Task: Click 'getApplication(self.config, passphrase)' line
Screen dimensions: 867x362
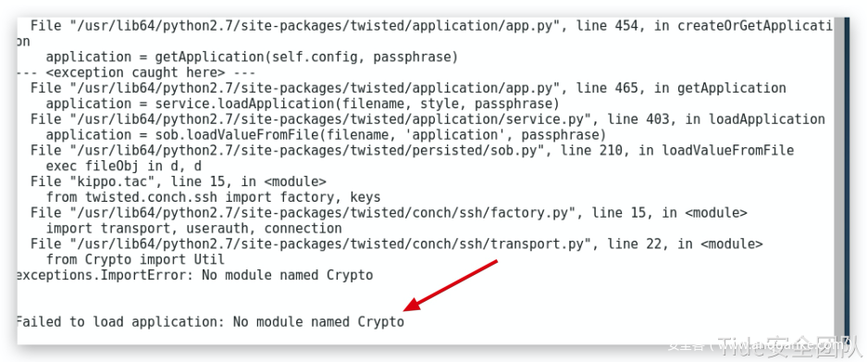Action: click(252, 57)
